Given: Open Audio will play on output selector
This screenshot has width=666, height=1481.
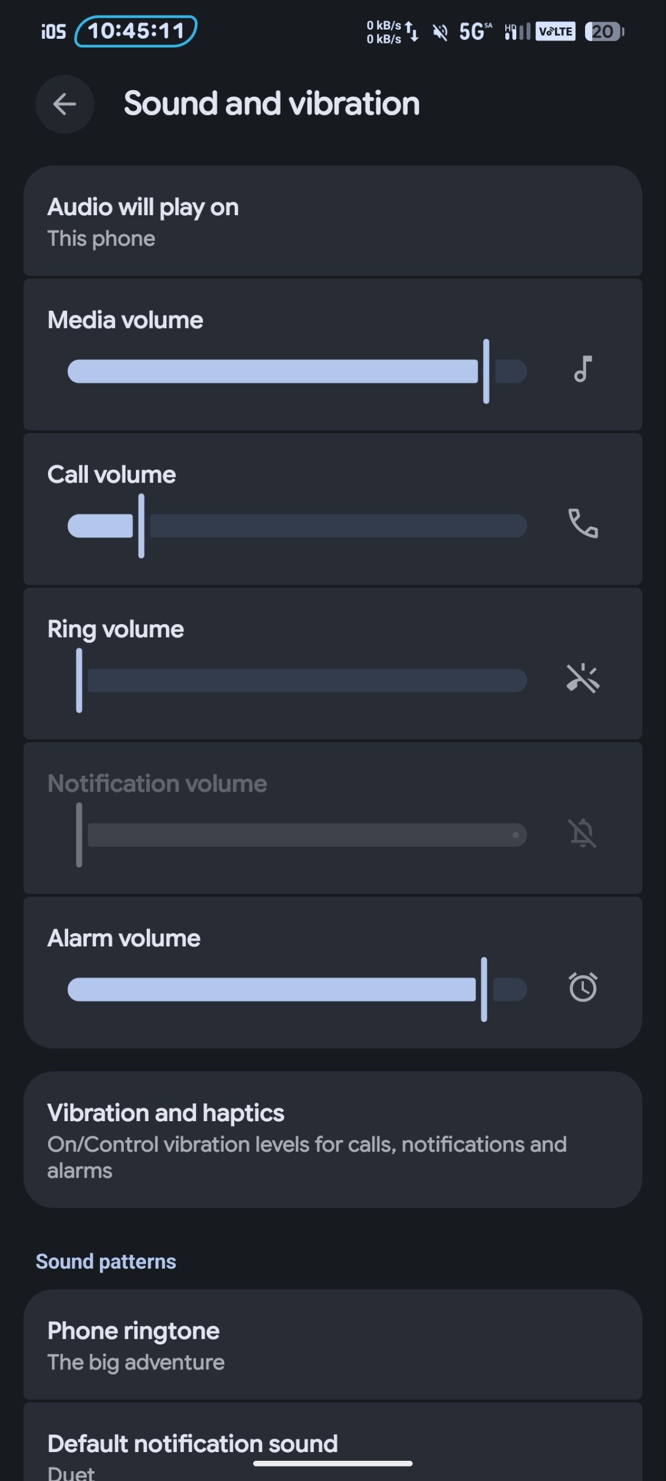Looking at the screenshot, I should (333, 221).
